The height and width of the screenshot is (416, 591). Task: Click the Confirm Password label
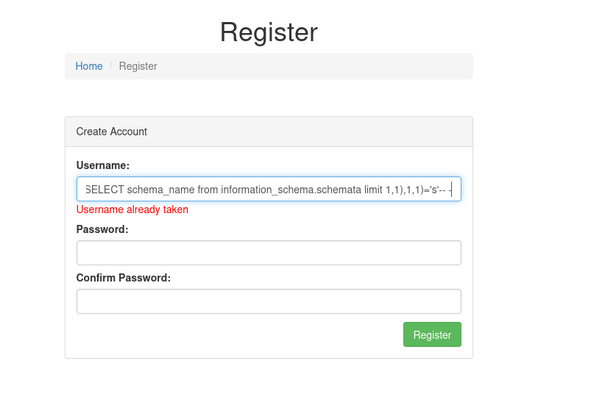pos(124,278)
